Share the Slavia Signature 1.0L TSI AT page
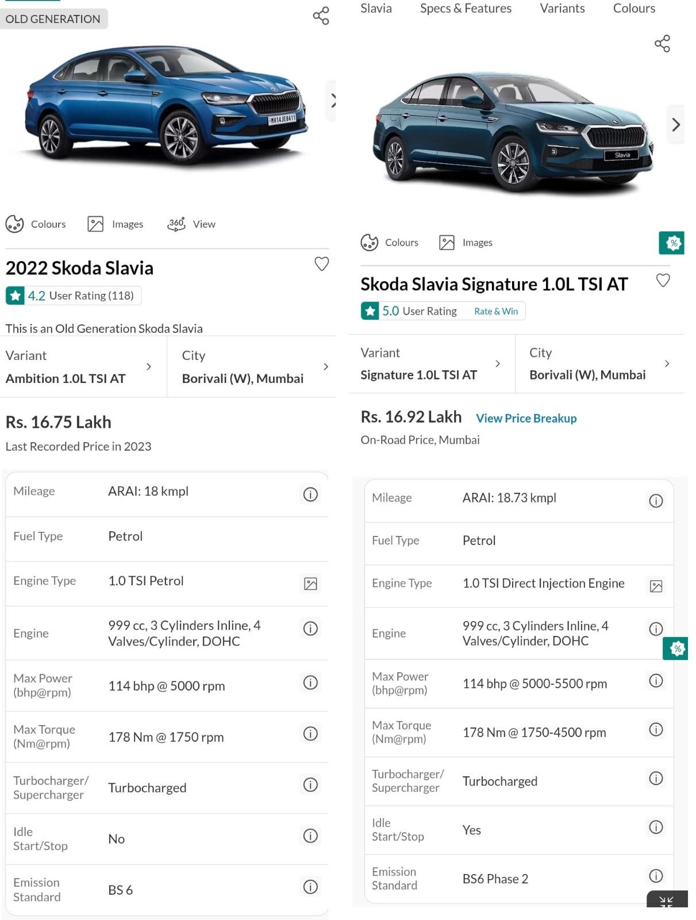 (662, 44)
